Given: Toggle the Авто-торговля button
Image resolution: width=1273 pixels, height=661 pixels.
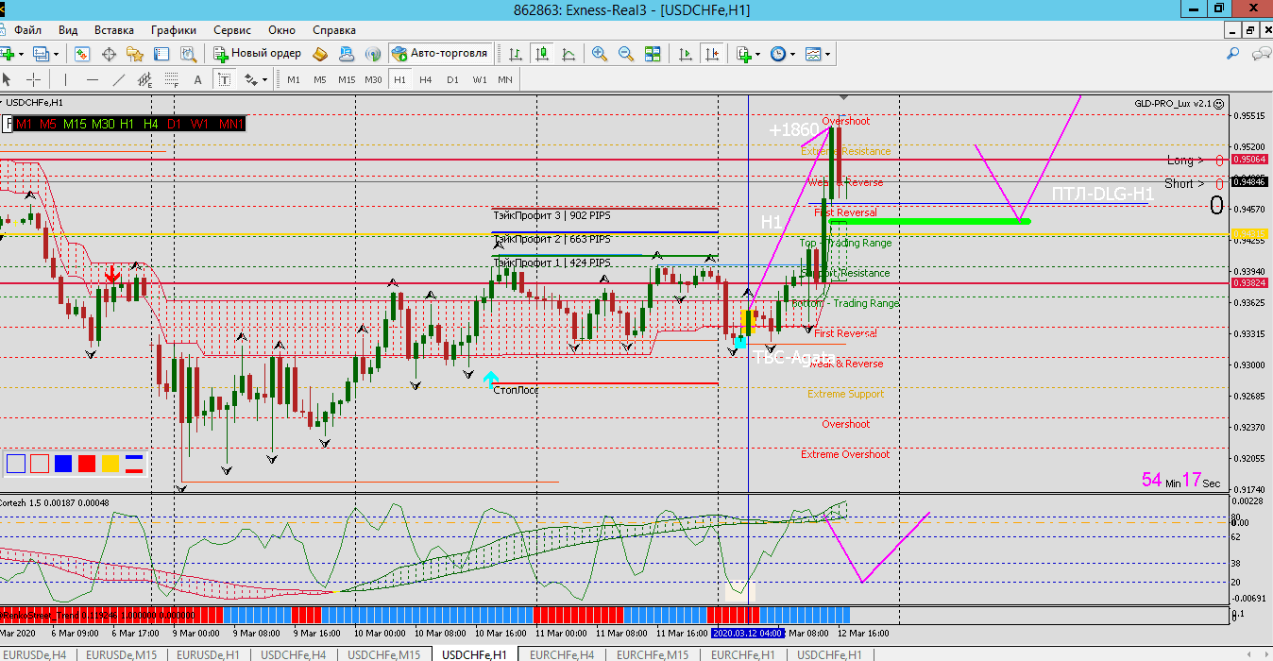Looking at the screenshot, I should tap(440, 54).
